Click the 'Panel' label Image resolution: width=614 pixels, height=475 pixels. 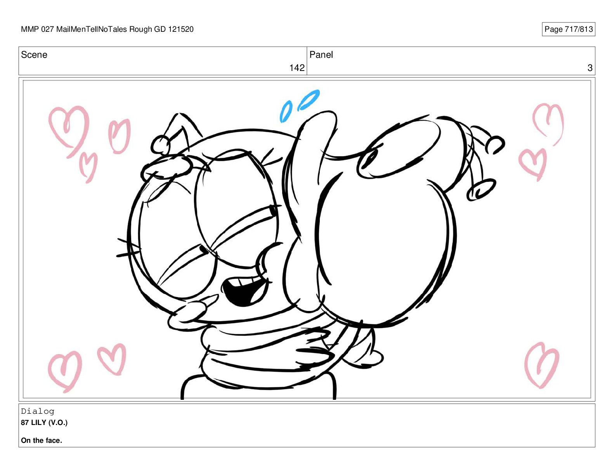click(x=321, y=55)
